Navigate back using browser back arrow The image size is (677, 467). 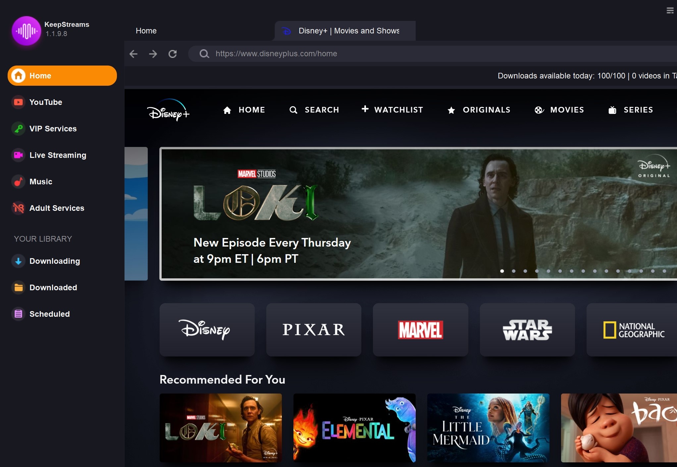point(134,54)
